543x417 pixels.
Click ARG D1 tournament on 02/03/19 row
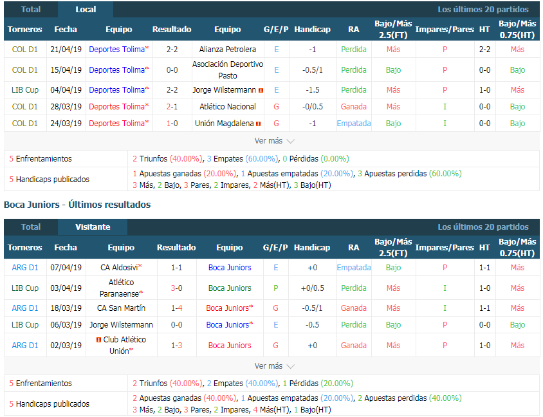[25, 346]
